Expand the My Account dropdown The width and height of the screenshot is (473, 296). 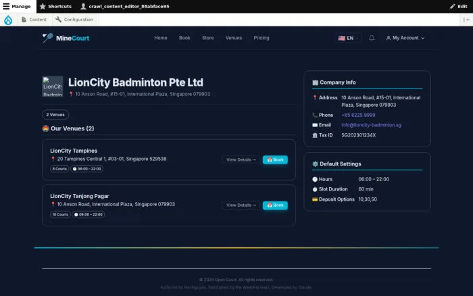[x=405, y=38]
